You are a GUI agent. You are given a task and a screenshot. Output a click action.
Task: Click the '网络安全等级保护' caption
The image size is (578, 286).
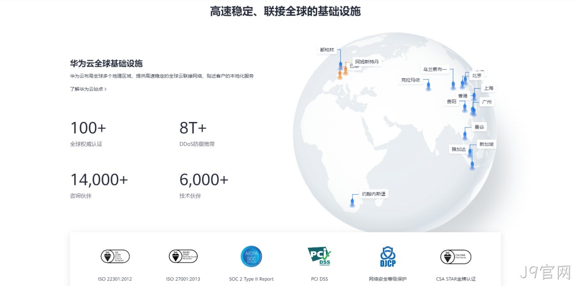point(388,279)
